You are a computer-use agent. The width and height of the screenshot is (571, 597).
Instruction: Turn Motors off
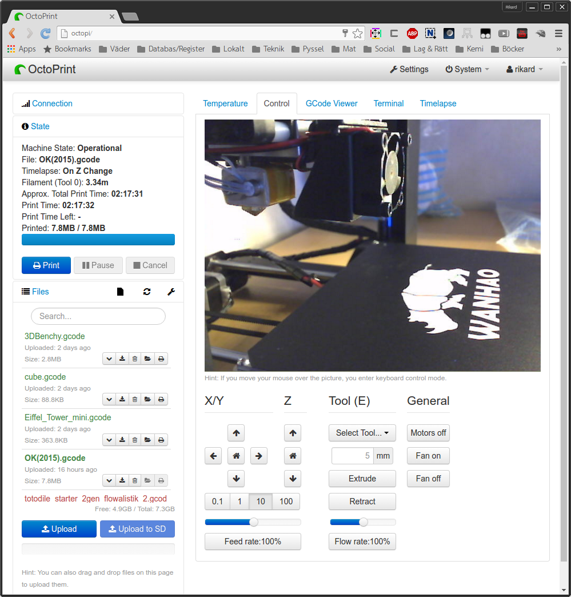point(428,433)
